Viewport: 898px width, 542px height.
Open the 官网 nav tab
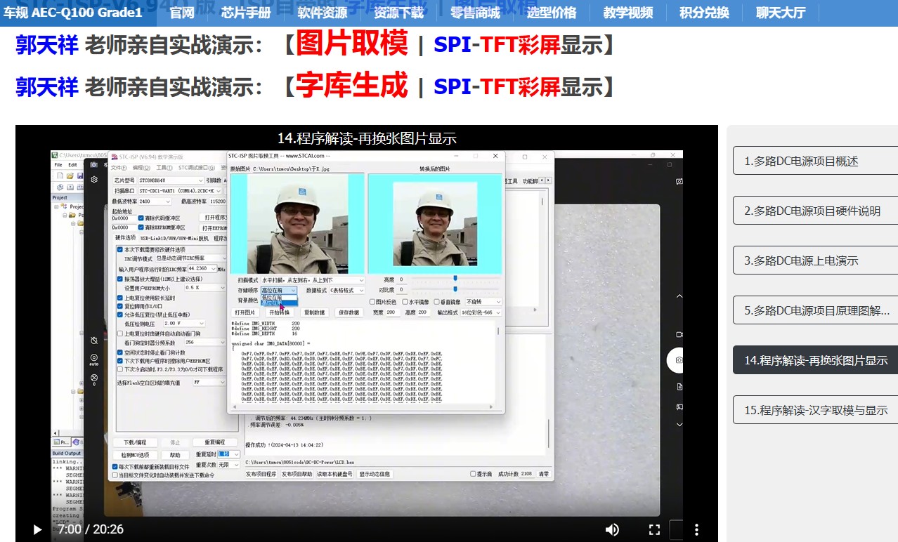click(x=182, y=13)
